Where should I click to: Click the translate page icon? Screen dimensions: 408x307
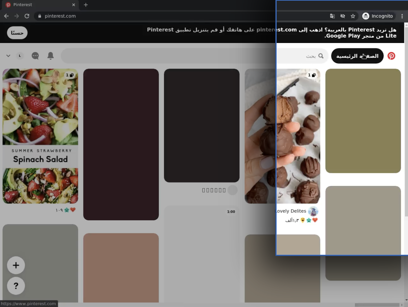pos(332,16)
